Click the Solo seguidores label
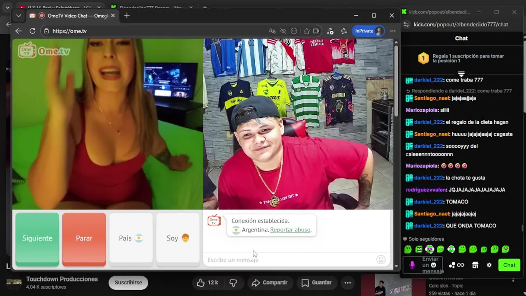 click(x=426, y=239)
